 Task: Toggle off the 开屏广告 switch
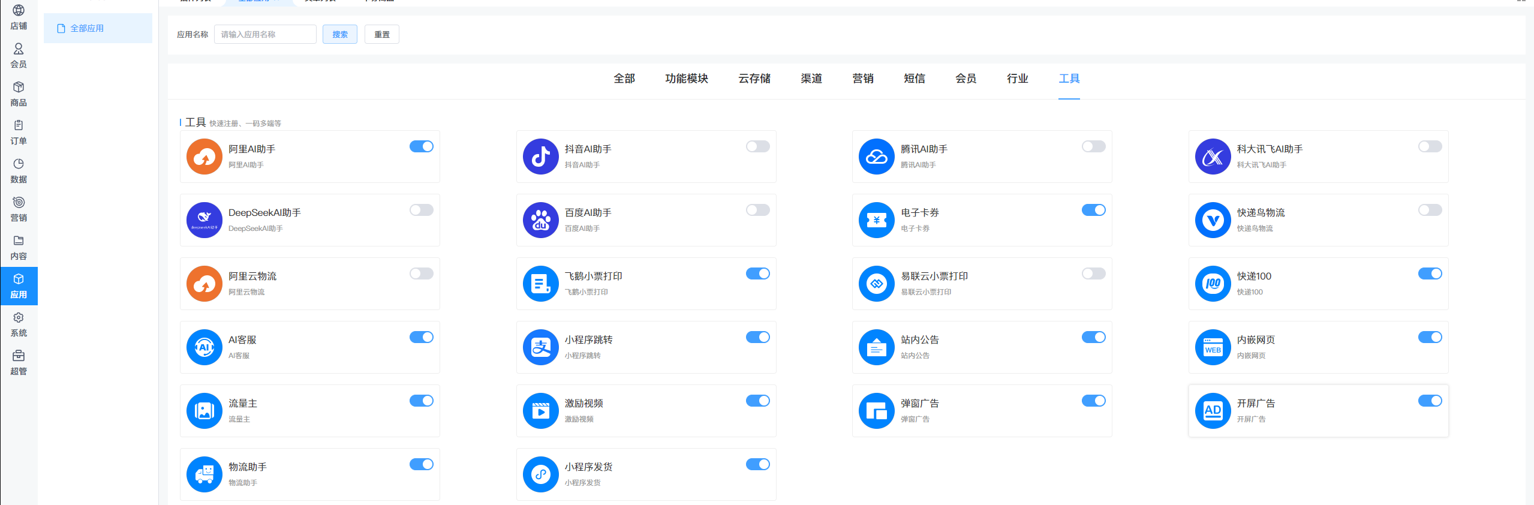(x=1430, y=401)
